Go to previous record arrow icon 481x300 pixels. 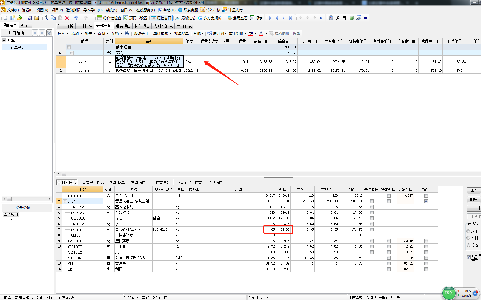pos(277,18)
